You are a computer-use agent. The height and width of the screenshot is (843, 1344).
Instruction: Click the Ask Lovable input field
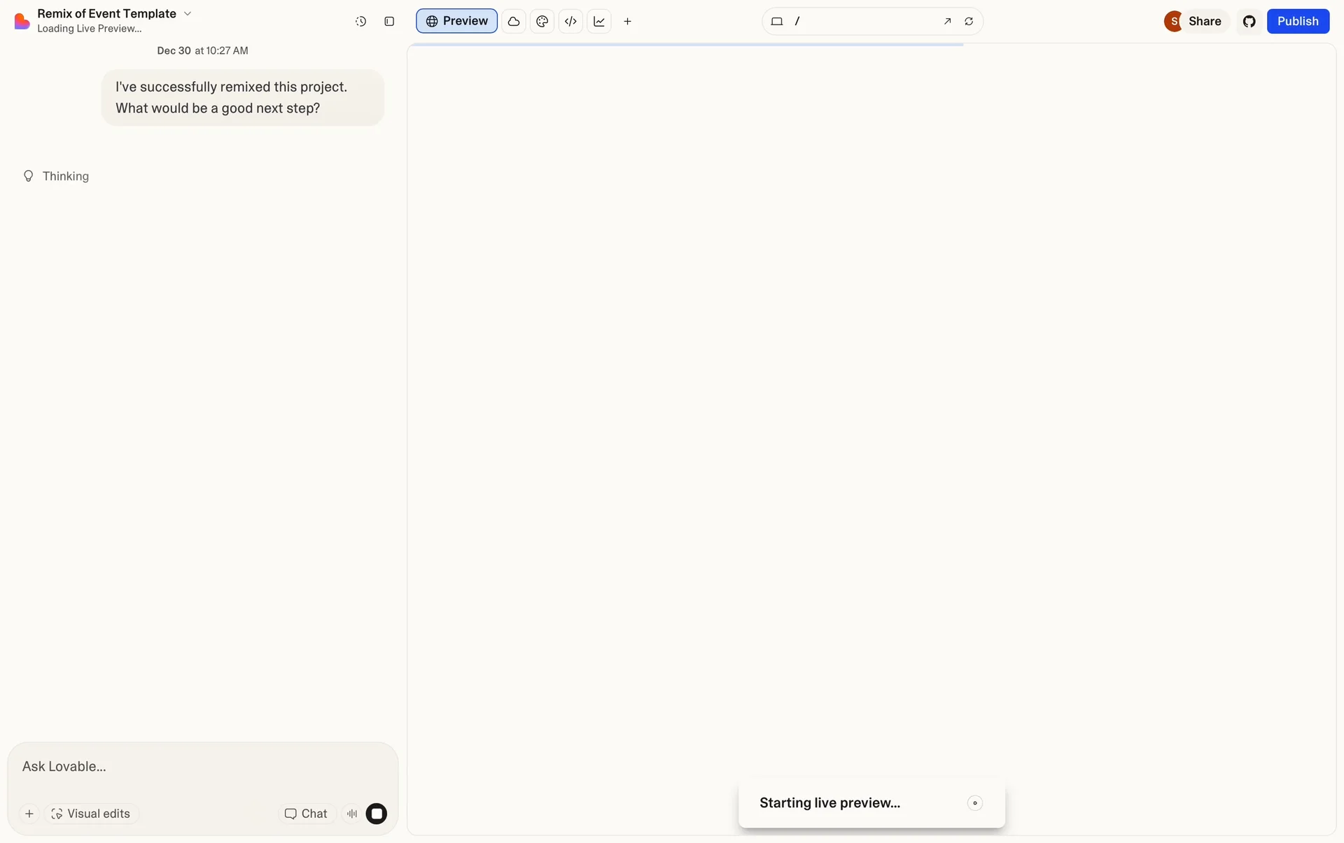(202, 766)
